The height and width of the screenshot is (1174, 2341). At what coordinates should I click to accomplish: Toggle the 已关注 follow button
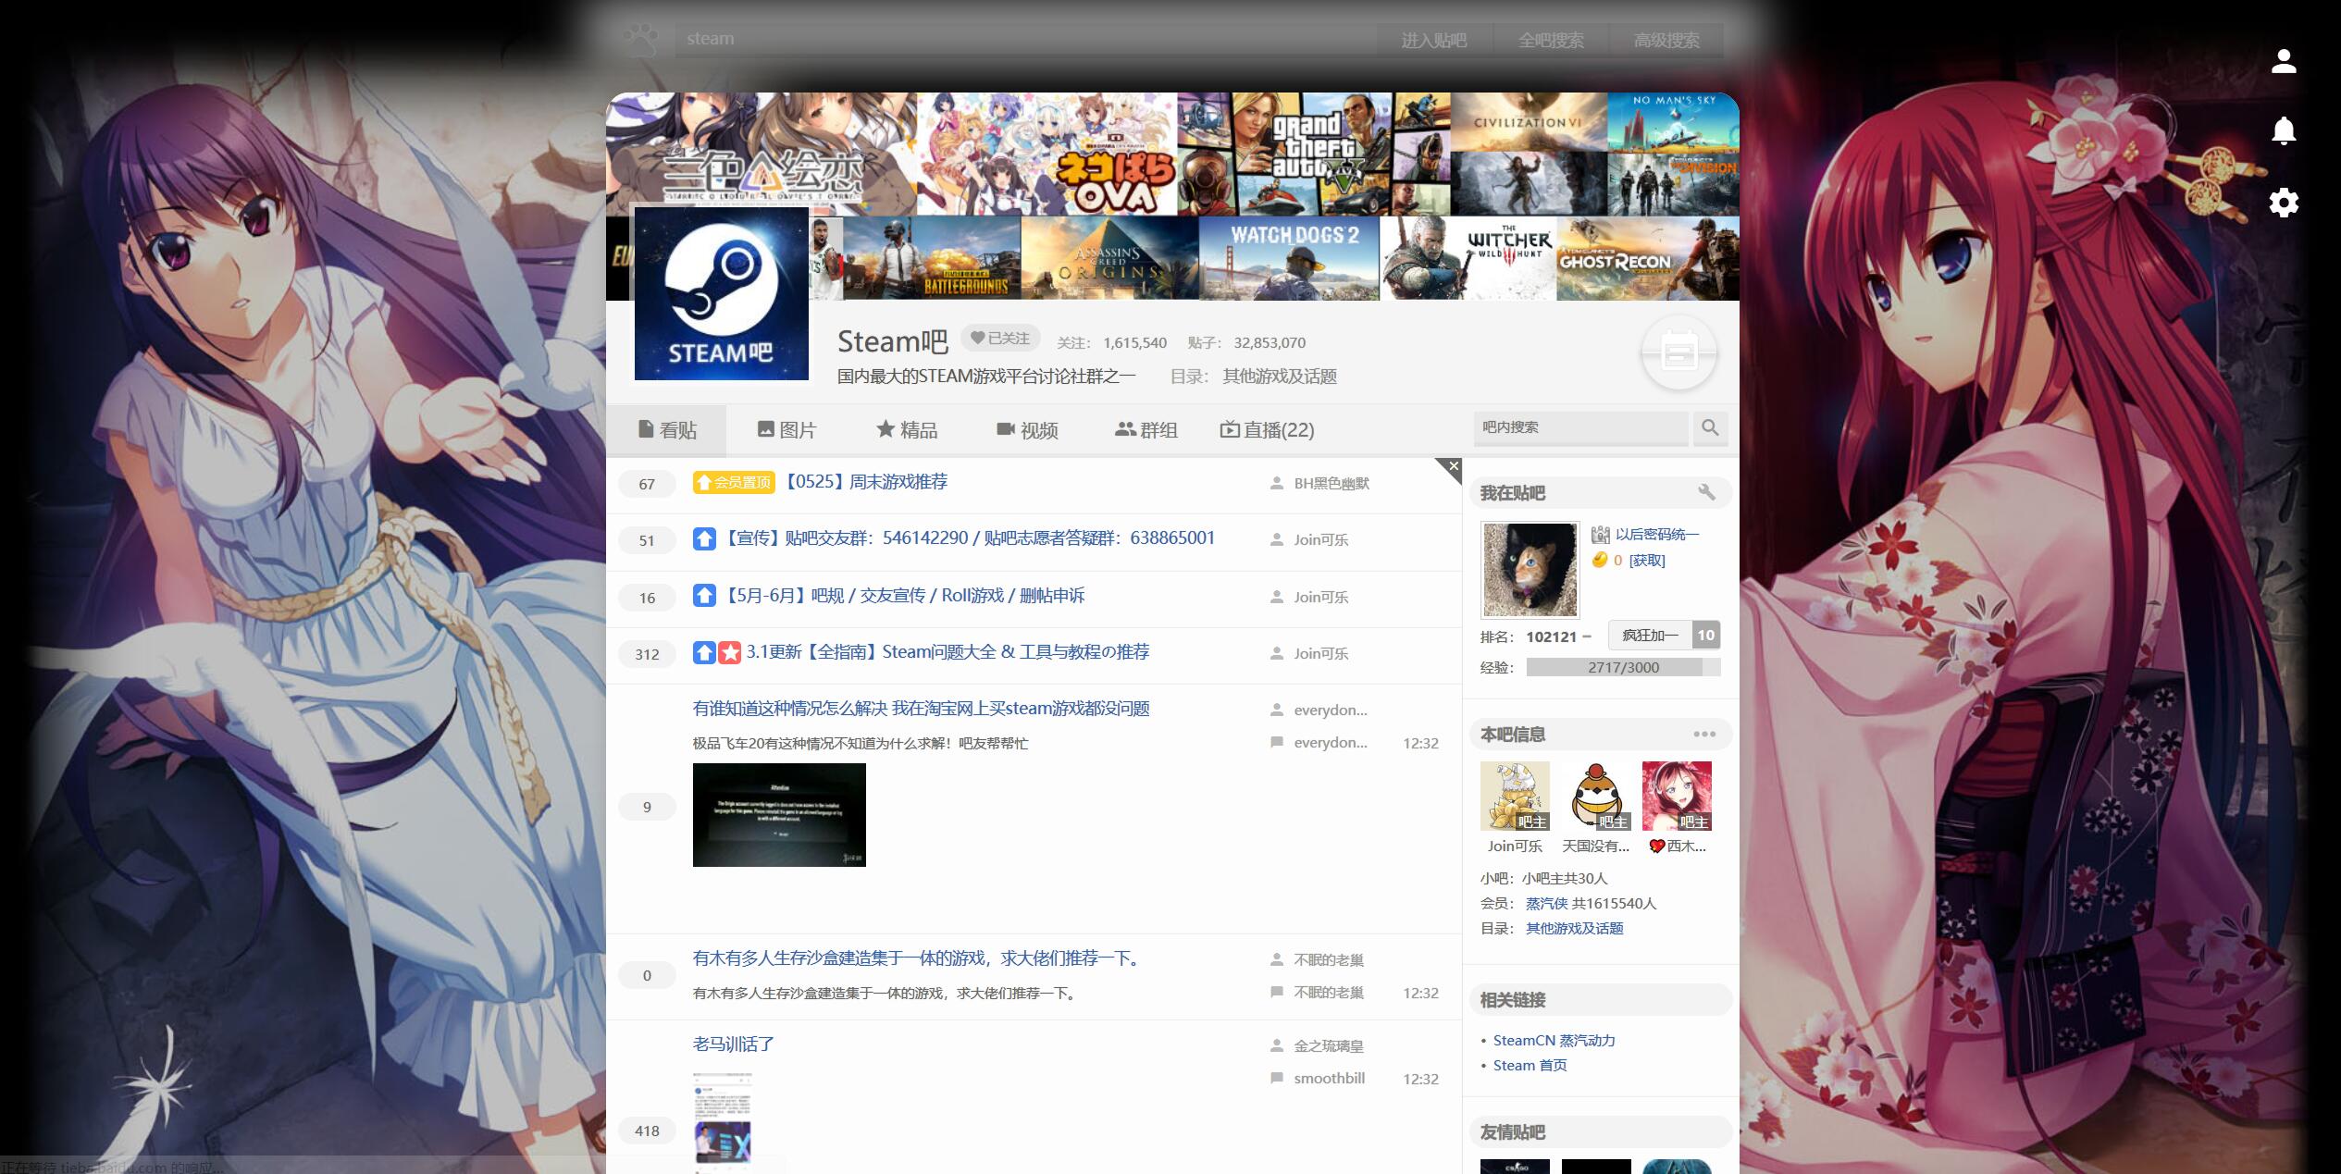click(1000, 339)
